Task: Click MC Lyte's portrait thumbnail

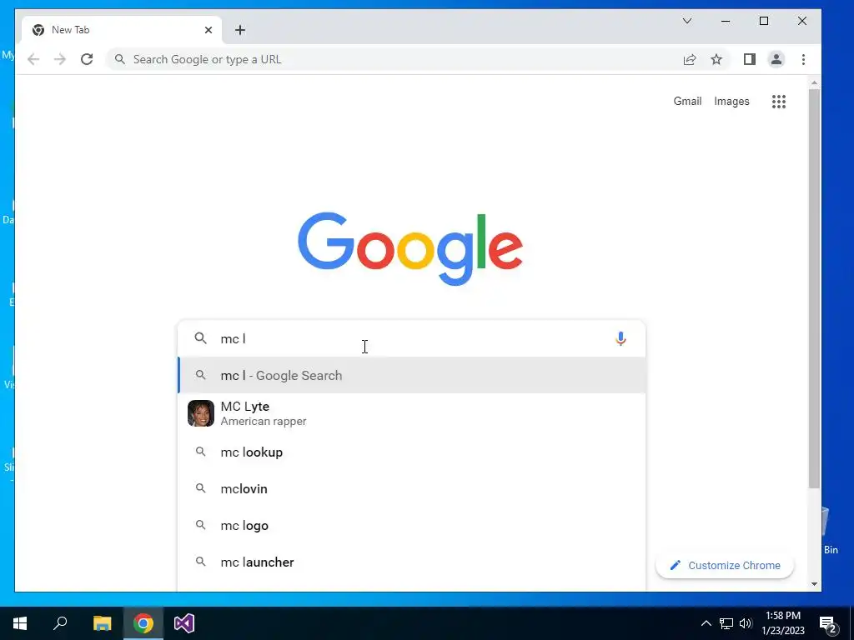Action: click(201, 413)
